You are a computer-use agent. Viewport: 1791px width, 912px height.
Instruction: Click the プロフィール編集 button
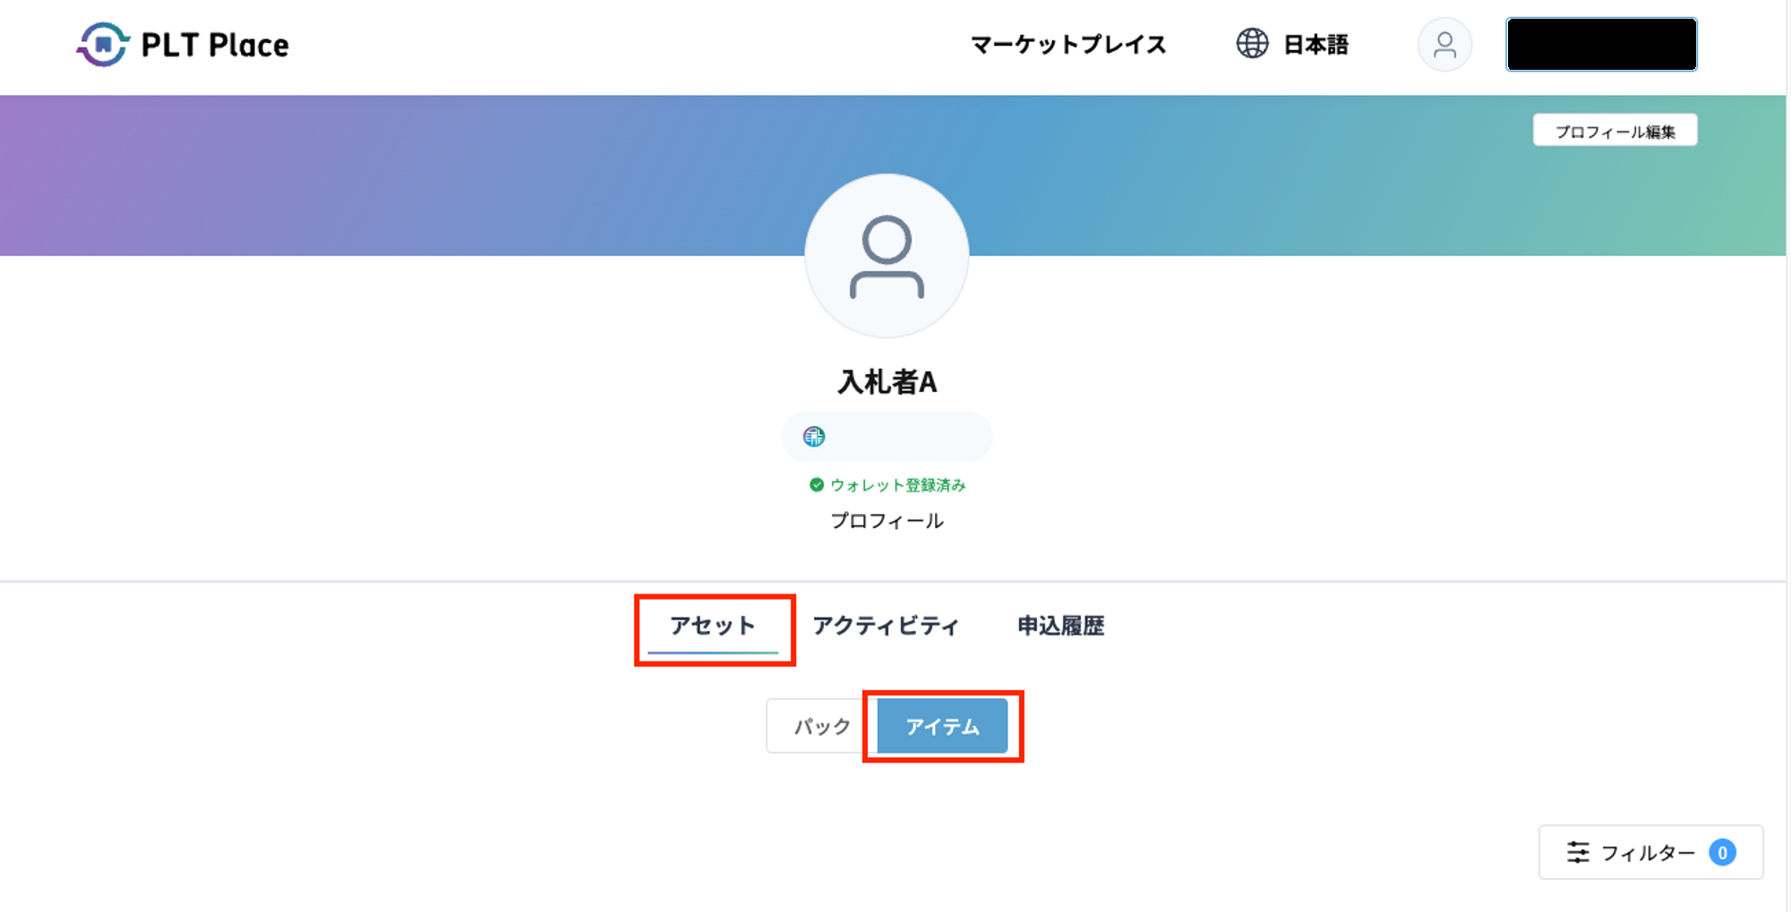click(1615, 131)
